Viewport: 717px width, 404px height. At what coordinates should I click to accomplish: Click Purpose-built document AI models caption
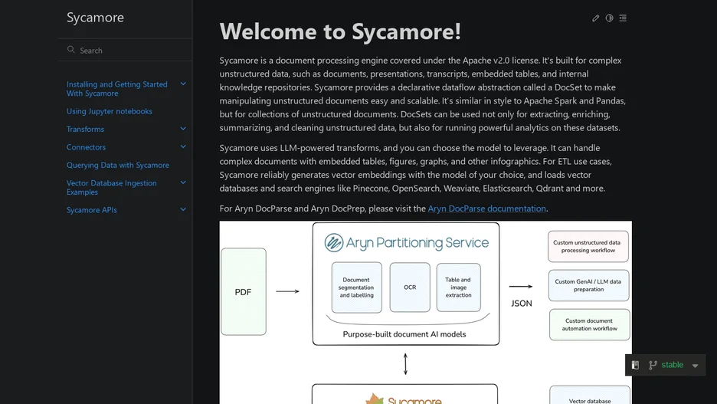click(404, 334)
